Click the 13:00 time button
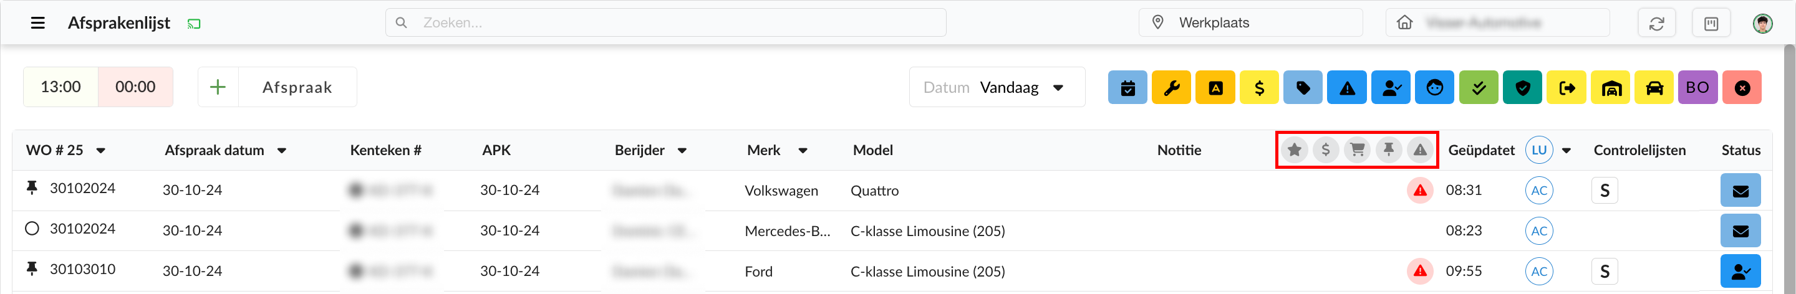Screen dimensions: 1796x294 coord(60,87)
